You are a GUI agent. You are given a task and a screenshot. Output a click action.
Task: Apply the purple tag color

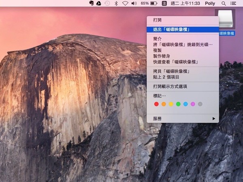pos(193,104)
